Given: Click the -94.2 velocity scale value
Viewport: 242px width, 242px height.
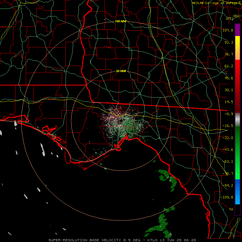Looking at the screenshot, I should tap(228, 186).
